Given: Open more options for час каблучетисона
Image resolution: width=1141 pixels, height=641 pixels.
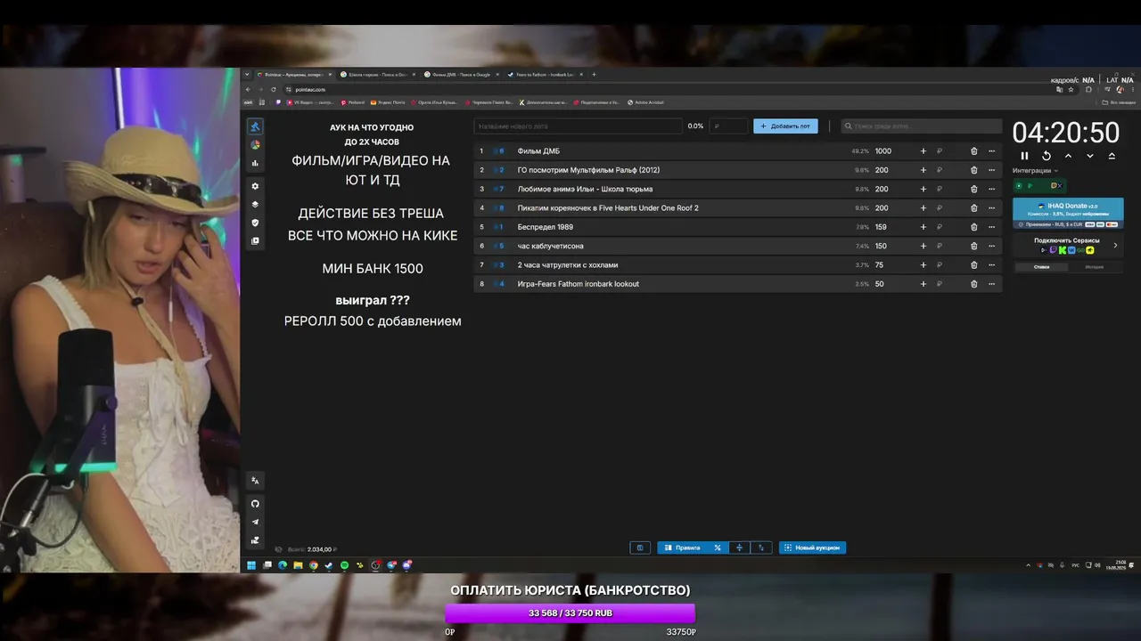Looking at the screenshot, I should (991, 246).
